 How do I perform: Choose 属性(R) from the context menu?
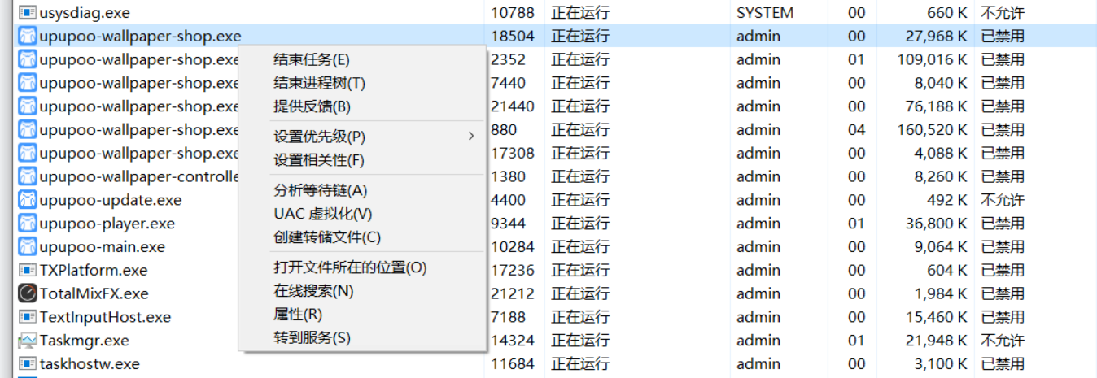pos(298,315)
